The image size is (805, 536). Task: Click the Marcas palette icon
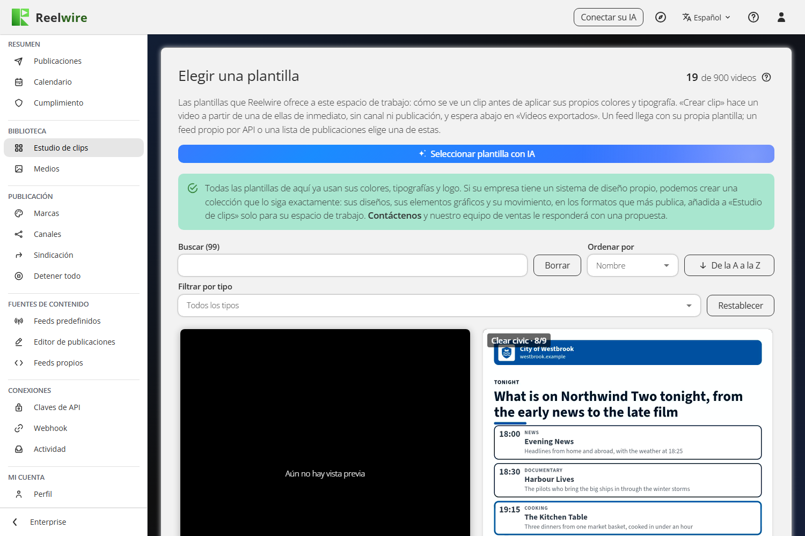pyautogui.click(x=19, y=213)
